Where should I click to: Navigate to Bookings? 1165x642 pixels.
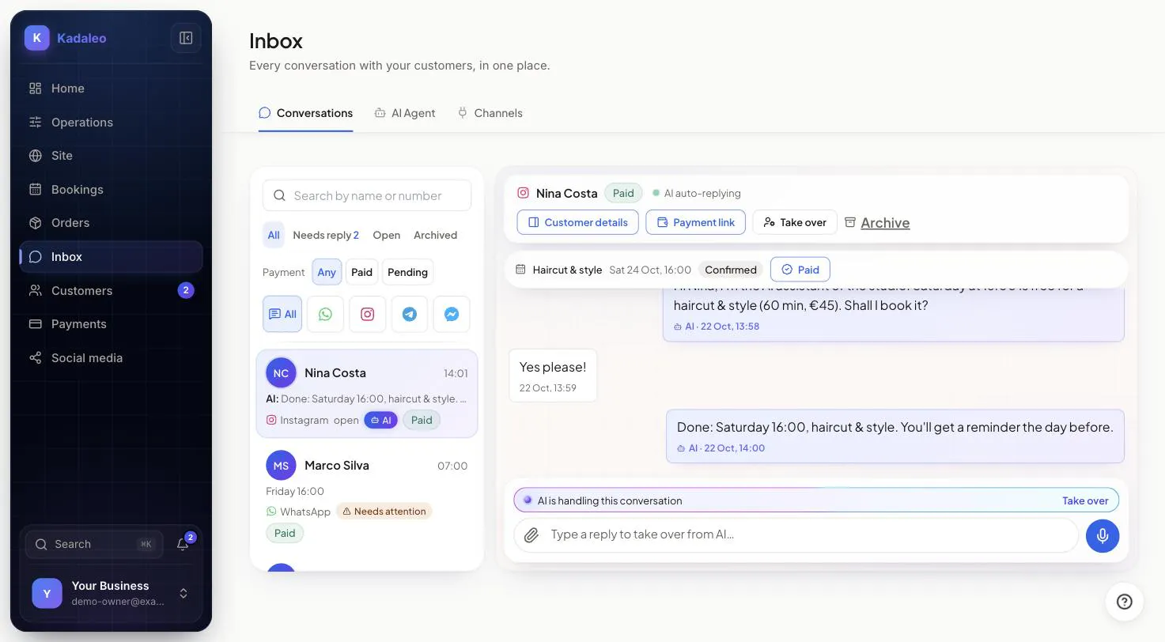point(111,190)
